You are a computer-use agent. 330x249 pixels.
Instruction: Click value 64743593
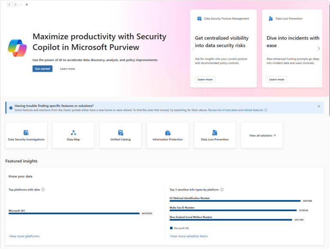pyautogui.click(x=147, y=213)
